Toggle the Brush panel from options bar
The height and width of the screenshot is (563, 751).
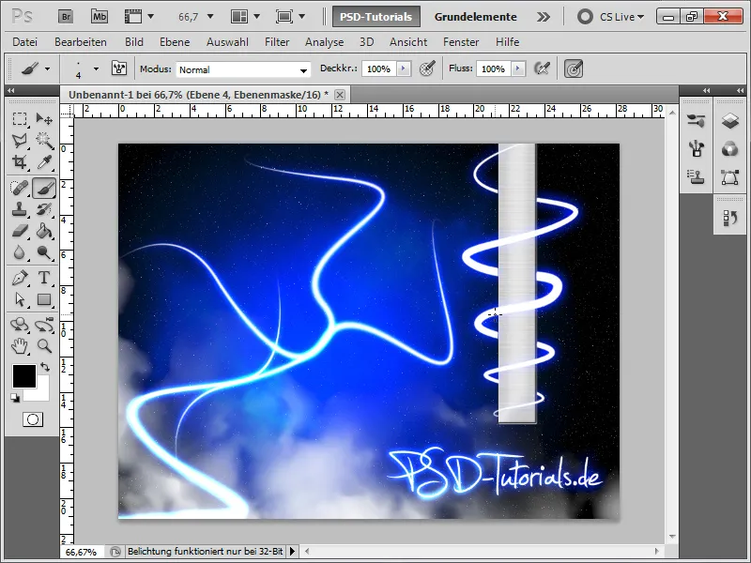119,68
